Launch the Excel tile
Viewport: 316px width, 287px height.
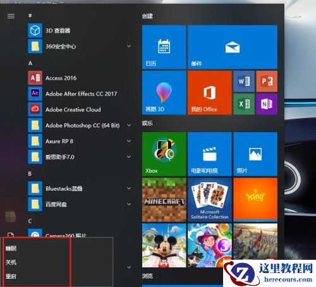point(244,104)
